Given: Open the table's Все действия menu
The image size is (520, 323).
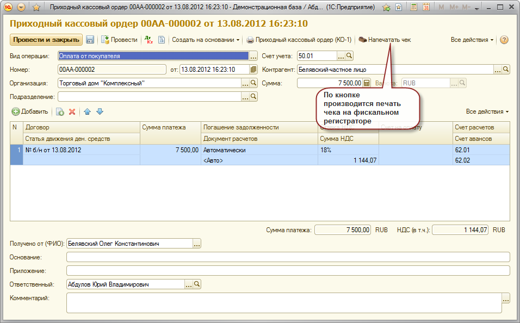Looking at the screenshot, I should tap(487, 111).
